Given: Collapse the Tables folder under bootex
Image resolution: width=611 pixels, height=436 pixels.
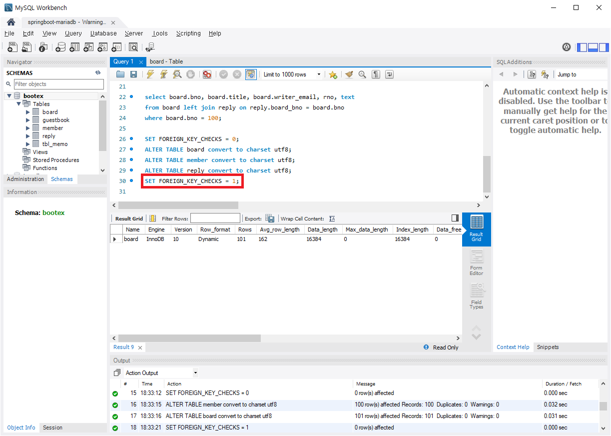Looking at the screenshot, I should [19, 104].
